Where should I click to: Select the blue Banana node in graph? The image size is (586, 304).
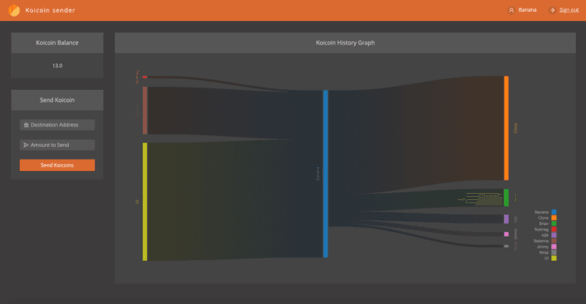point(326,173)
